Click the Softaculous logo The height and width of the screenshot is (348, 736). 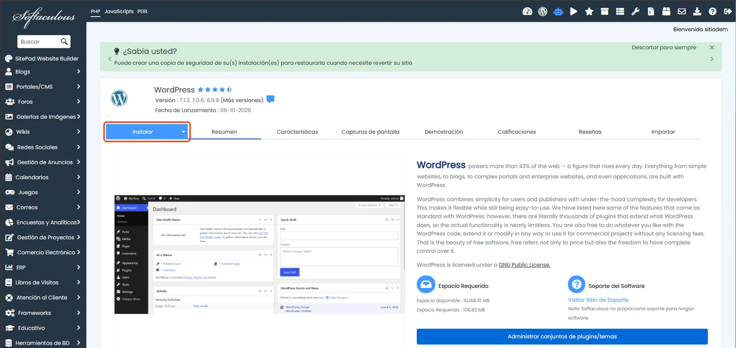tap(44, 17)
